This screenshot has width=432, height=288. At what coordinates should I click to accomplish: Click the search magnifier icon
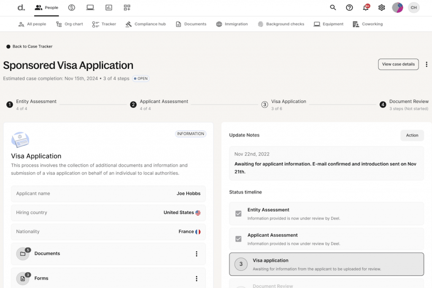click(333, 8)
